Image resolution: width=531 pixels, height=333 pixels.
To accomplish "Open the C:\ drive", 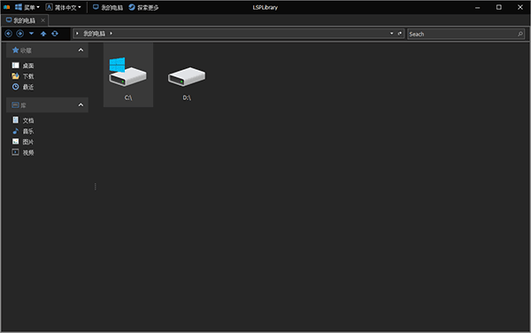I will 128,75.
